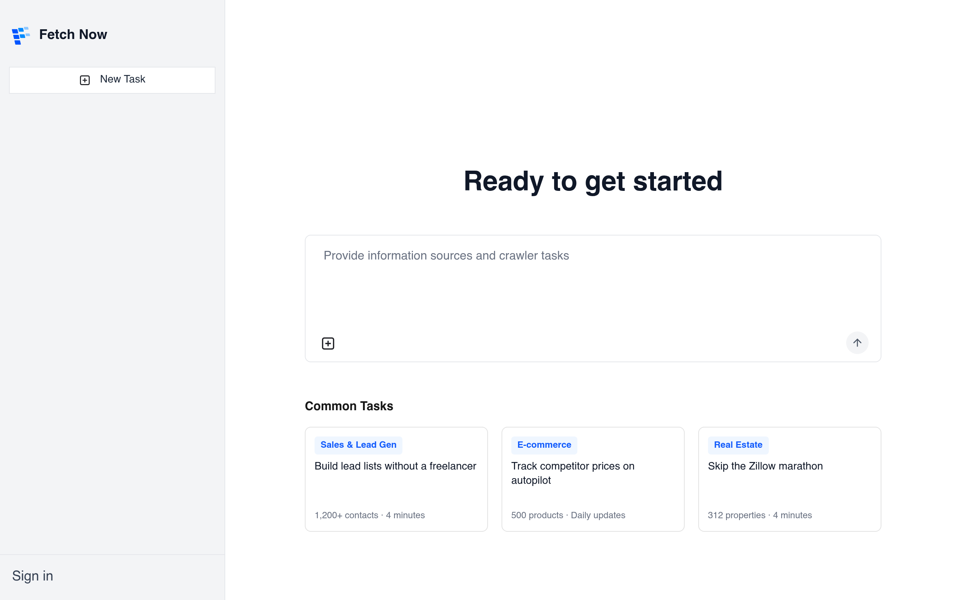Click the Common Tasks section heading
The width and height of the screenshot is (961, 600).
point(349,406)
